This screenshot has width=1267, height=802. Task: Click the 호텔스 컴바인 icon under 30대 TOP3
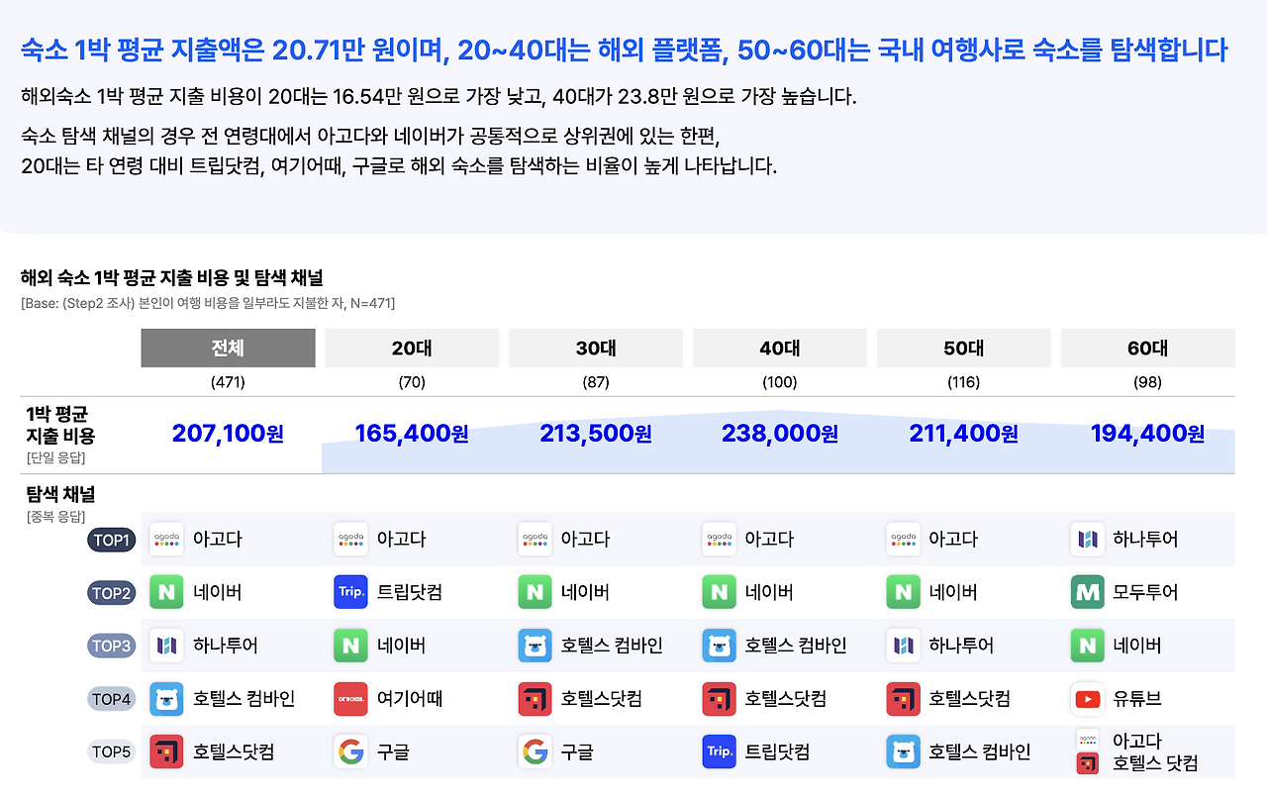pyautogui.click(x=534, y=645)
